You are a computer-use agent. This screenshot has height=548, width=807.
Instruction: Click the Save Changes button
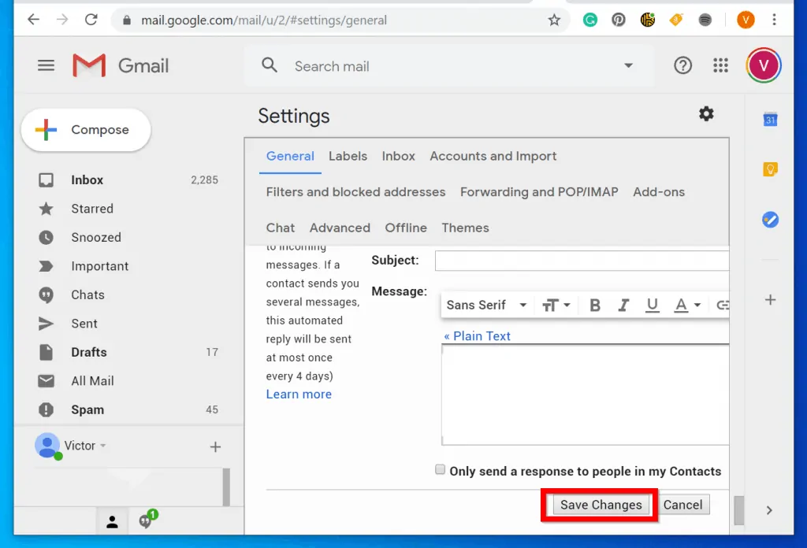[601, 505]
